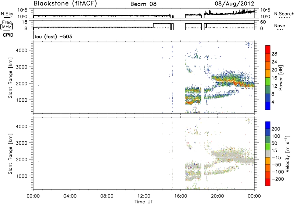This screenshot has width=294, height=204.
Task: Click the "12:00" time tick label
Action: (x=144, y=196)
